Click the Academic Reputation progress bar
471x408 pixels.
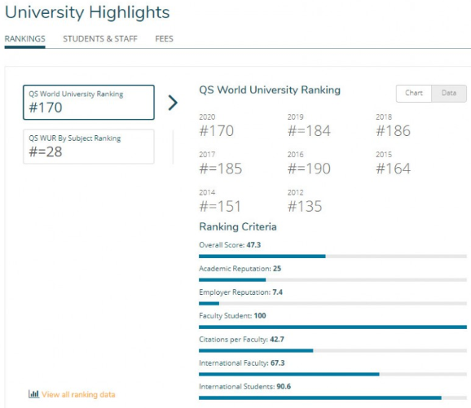click(332, 280)
